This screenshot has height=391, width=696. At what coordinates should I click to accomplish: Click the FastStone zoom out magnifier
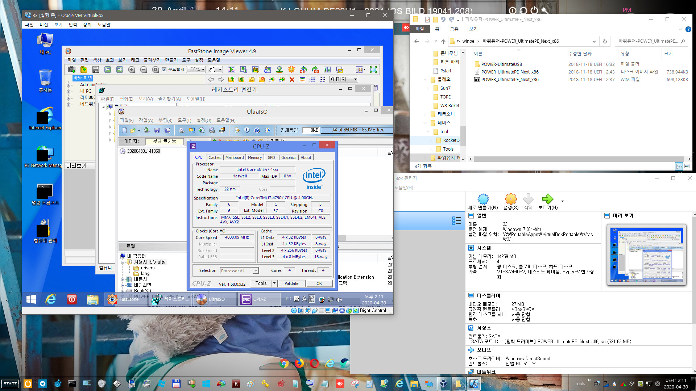pos(144,70)
